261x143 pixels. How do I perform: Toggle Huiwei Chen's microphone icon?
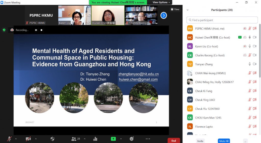tap(250, 37)
